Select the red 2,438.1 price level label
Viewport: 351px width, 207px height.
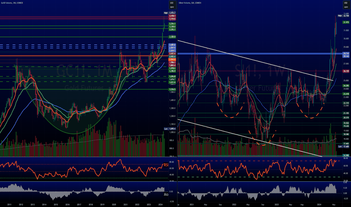click(172, 16)
